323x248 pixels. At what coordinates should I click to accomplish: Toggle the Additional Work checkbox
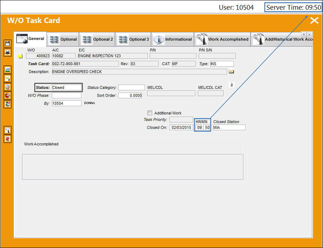click(150, 113)
